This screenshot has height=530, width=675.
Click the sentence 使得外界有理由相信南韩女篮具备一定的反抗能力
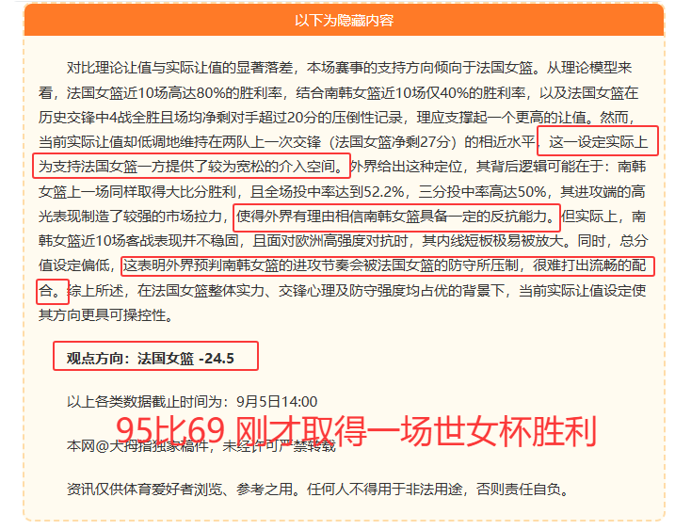396,217
